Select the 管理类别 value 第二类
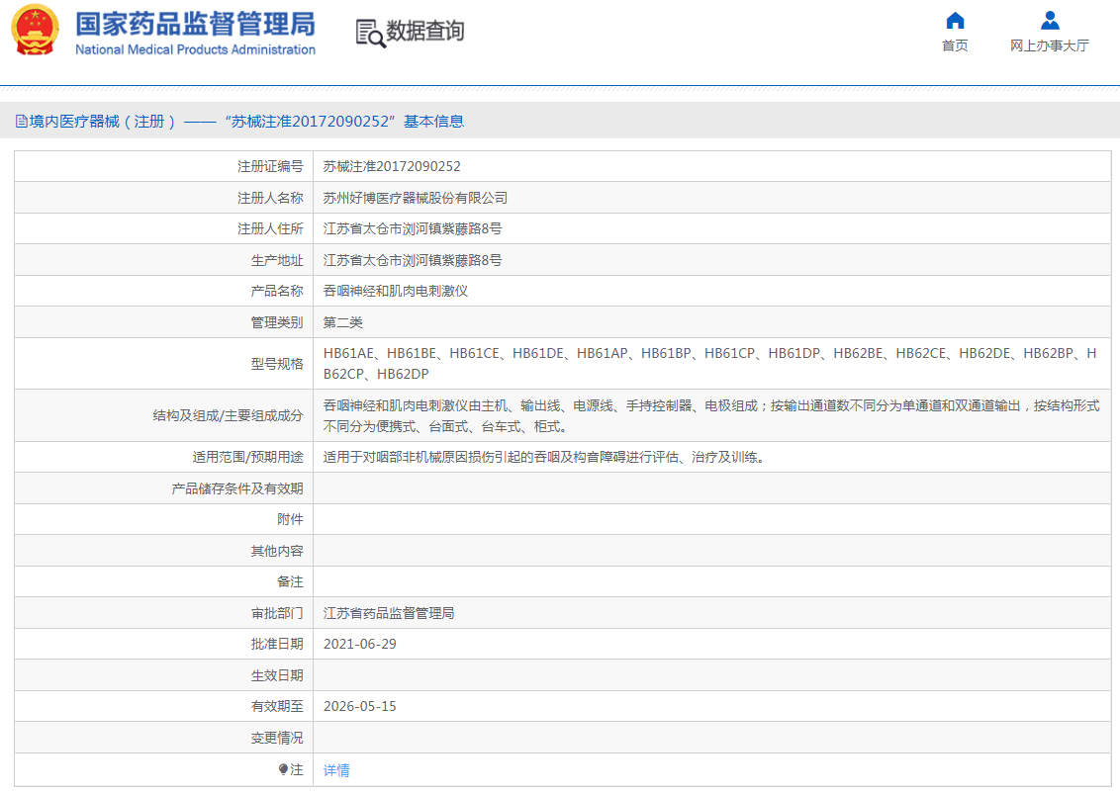Screen dimensions: 1120x796 click(342, 321)
